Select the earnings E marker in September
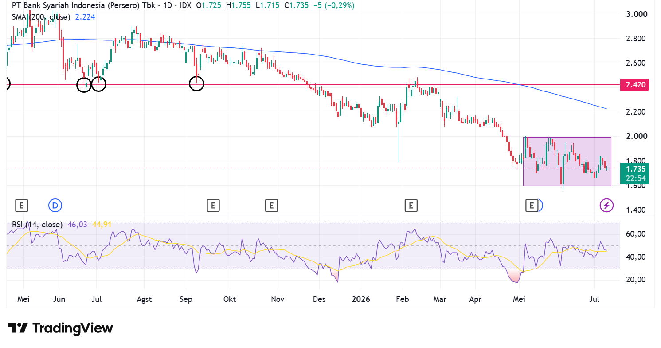 (x=213, y=205)
